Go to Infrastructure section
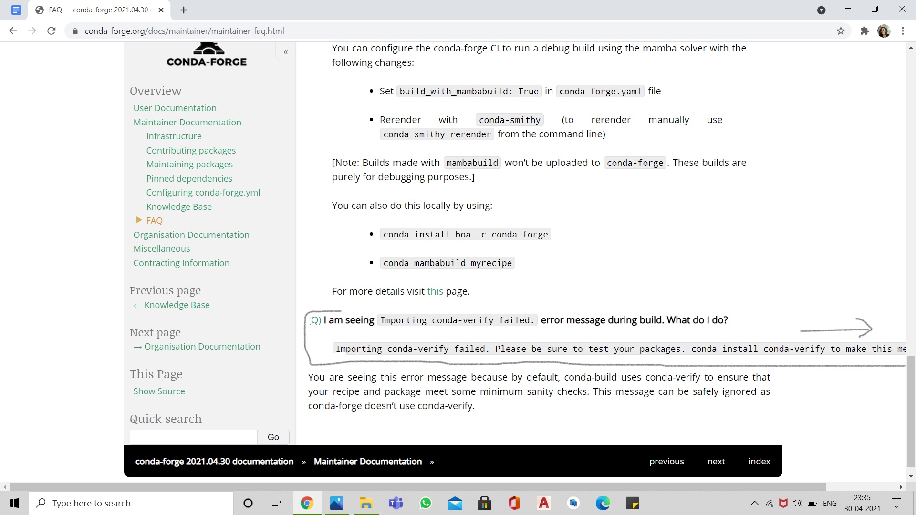The image size is (916, 515). point(174,136)
